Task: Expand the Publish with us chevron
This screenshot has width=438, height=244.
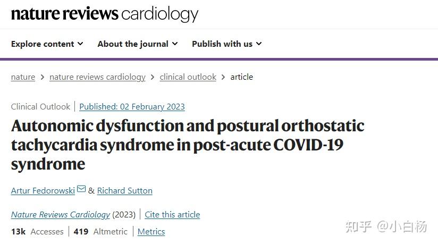Action: pos(259,44)
